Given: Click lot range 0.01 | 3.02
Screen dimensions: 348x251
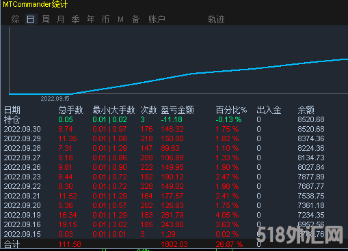Looking at the screenshot, I should (x=109, y=224).
